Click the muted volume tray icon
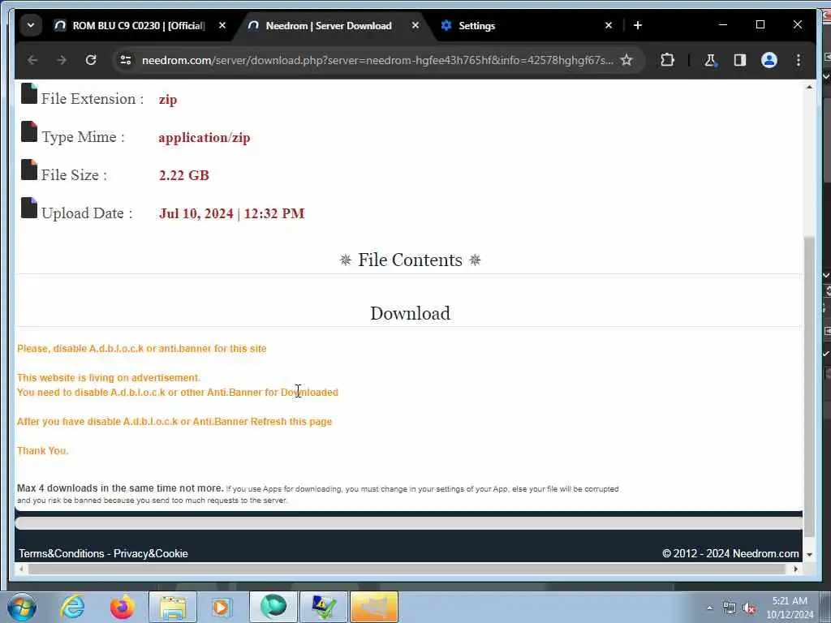The width and height of the screenshot is (831, 623). (x=749, y=608)
